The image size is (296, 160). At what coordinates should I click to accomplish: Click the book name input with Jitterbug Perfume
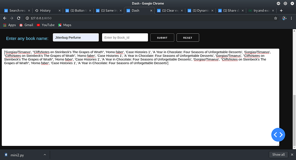76,38
